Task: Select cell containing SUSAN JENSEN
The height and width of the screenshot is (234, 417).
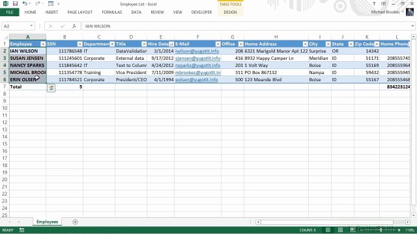Action: 27,58
